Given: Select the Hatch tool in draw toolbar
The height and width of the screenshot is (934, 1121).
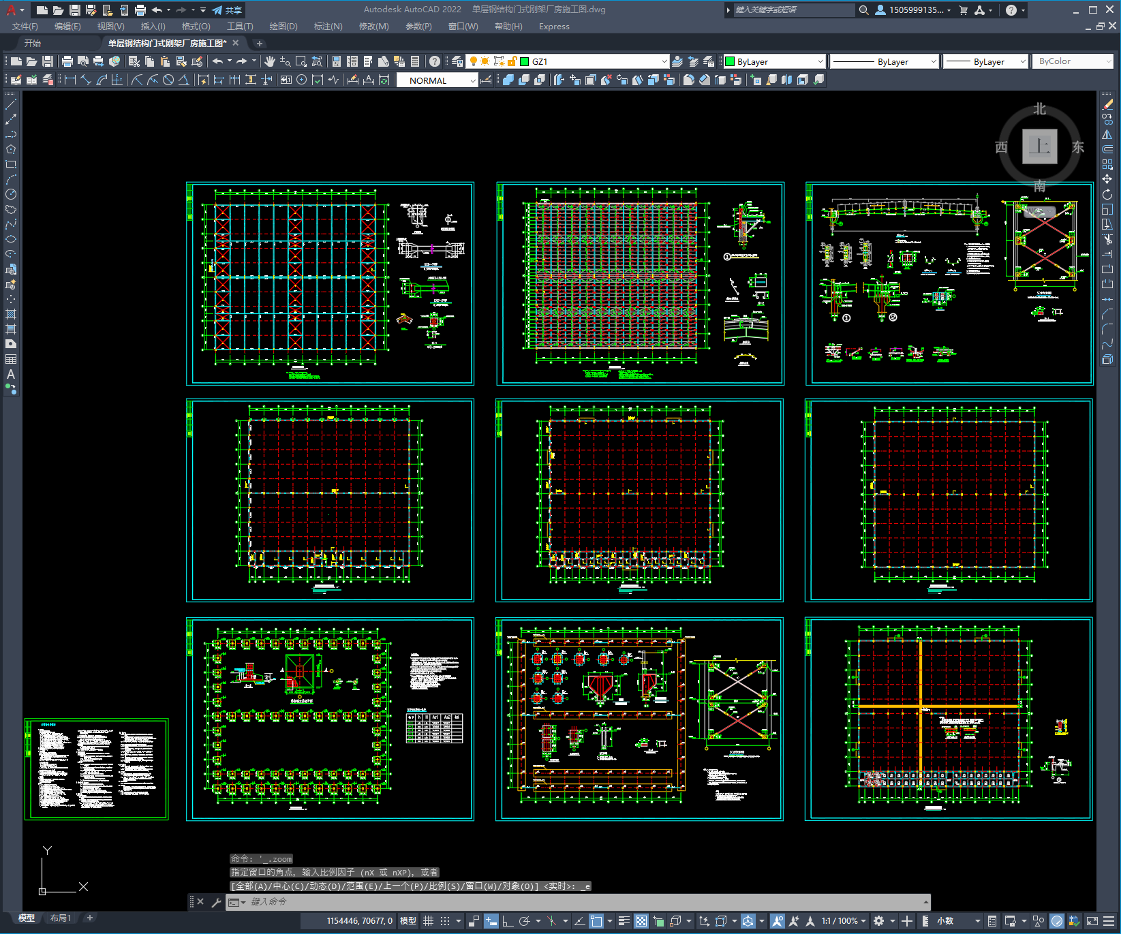Looking at the screenshot, I should [x=11, y=314].
